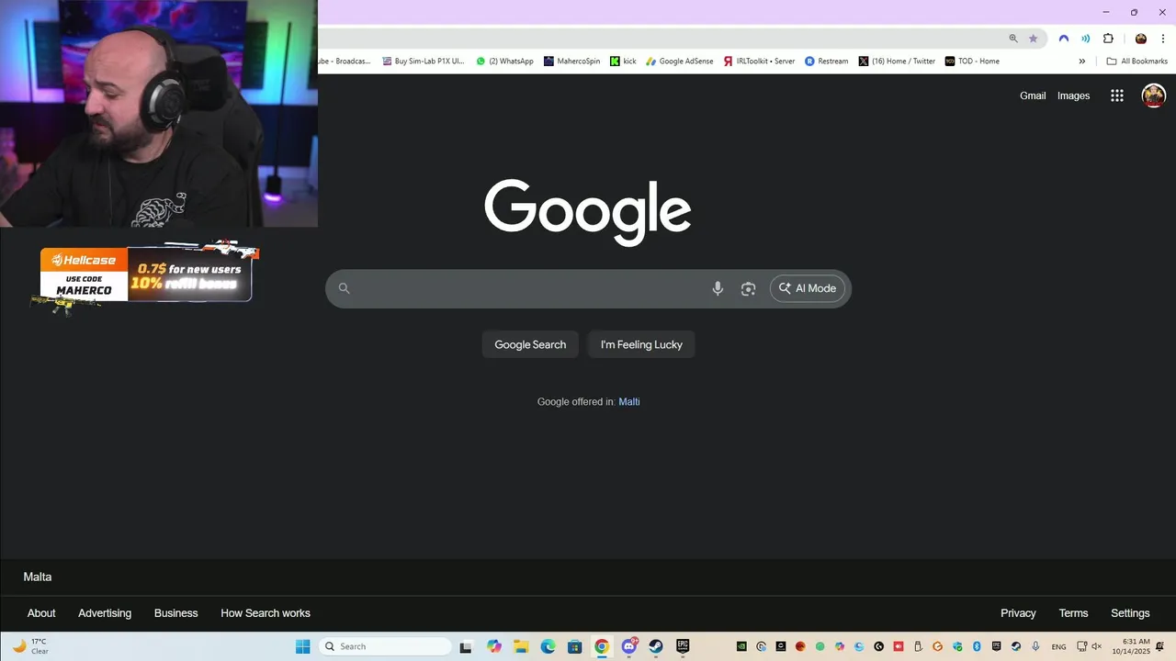Open the Chrome Extensions puzzle icon

pos(1108,39)
